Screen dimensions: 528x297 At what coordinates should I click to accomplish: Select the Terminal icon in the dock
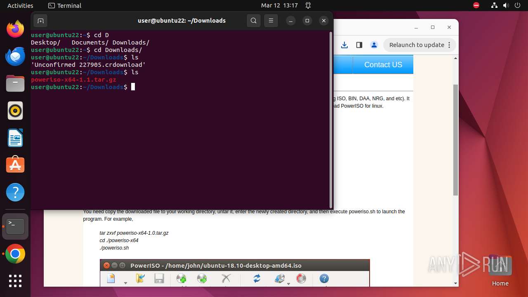[15, 226]
